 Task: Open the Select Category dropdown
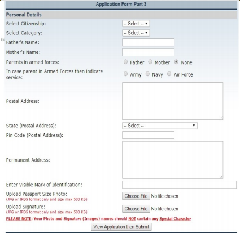(136, 33)
